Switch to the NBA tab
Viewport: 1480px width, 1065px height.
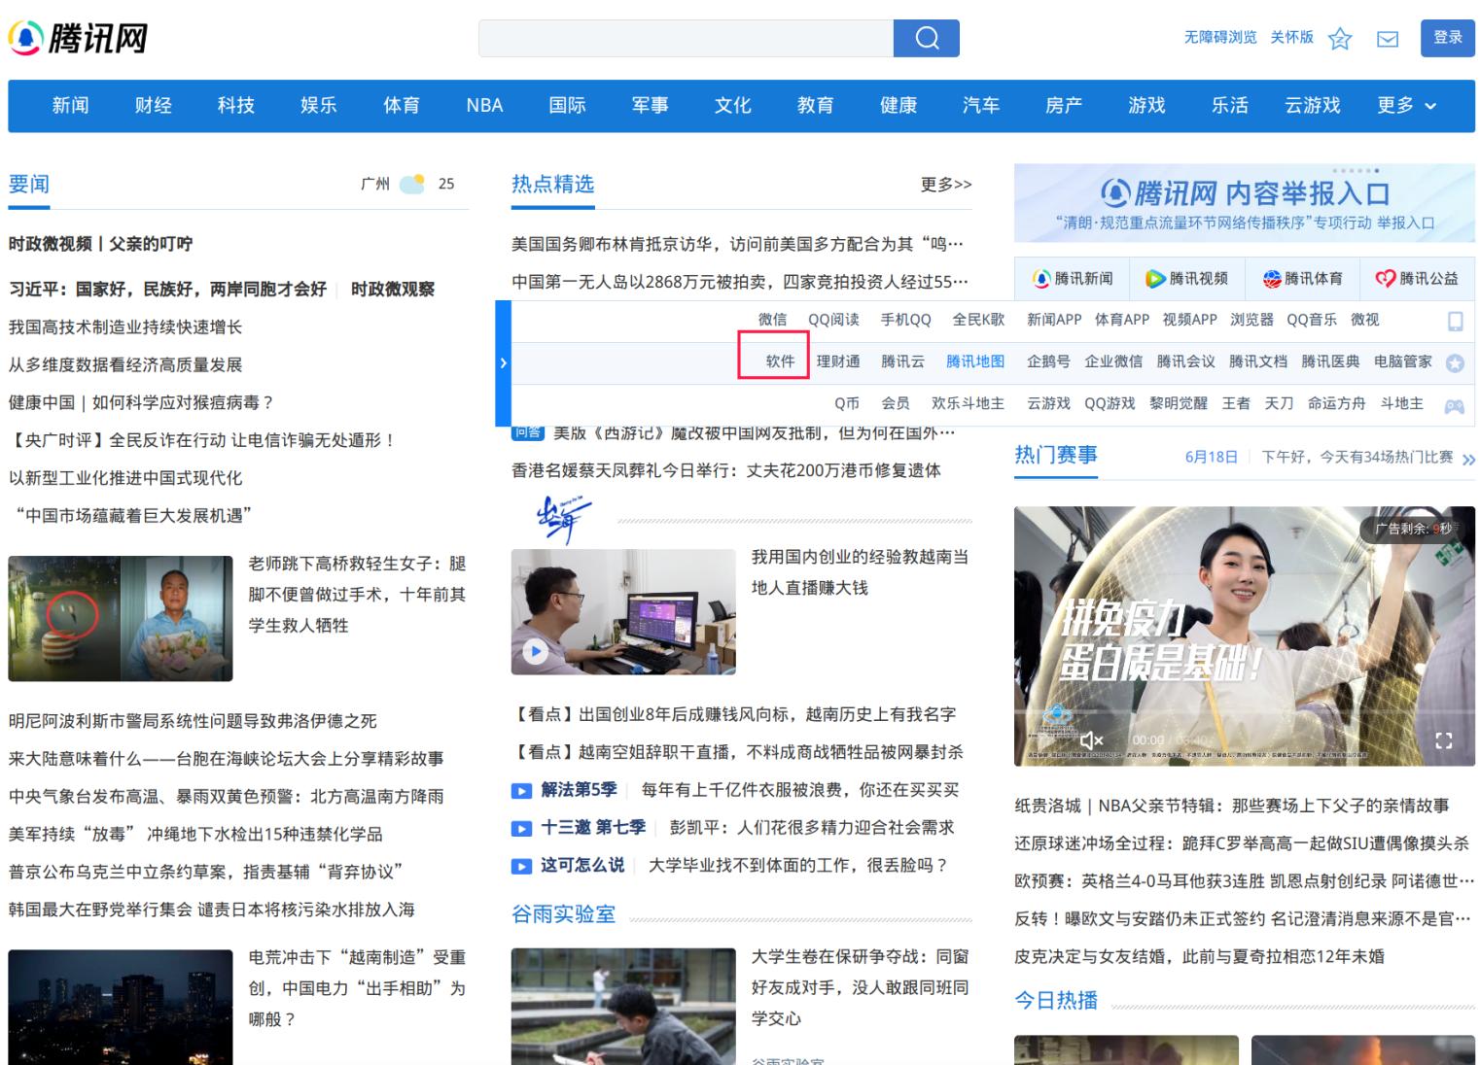(x=483, y=106)
